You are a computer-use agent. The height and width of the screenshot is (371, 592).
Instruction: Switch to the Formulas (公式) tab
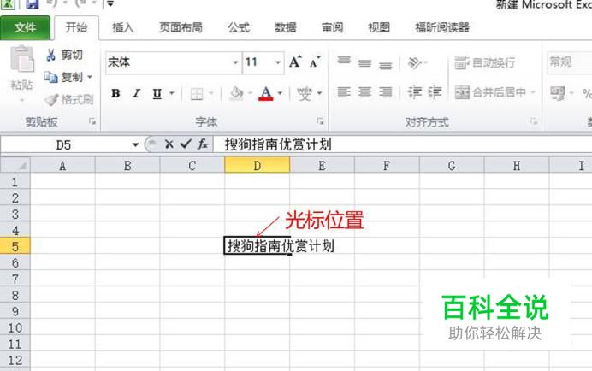239,27
